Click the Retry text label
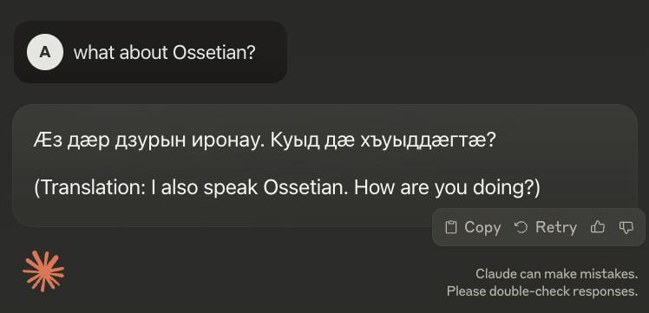 coord(556,227)
